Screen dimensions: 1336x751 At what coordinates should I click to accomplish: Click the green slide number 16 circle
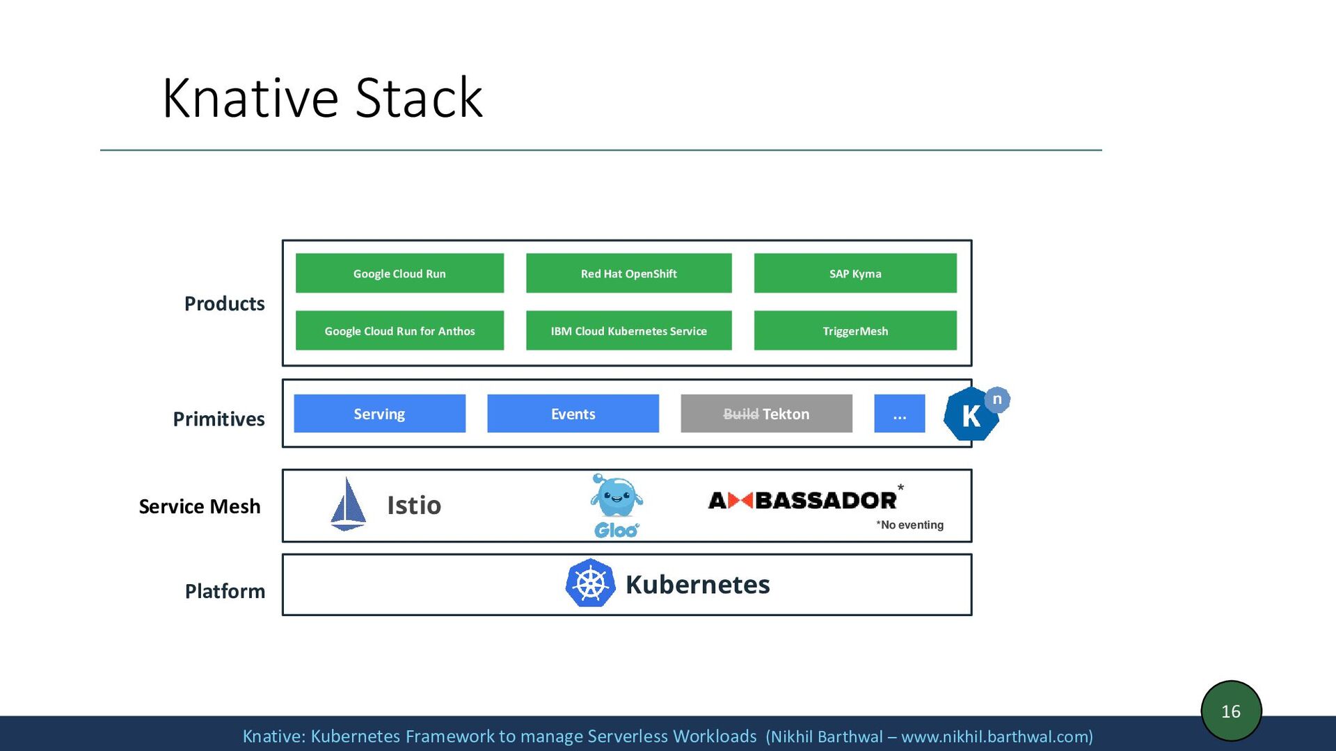(x=1230, y=711)
